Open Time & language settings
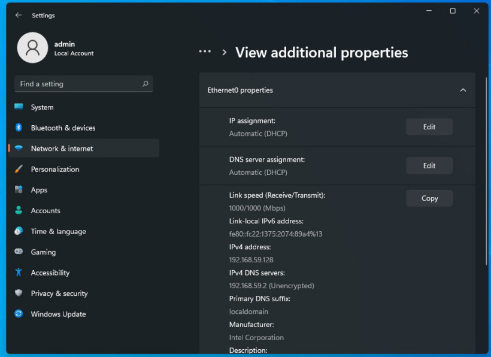The image size is (491, 357). (x=20, y=231)
